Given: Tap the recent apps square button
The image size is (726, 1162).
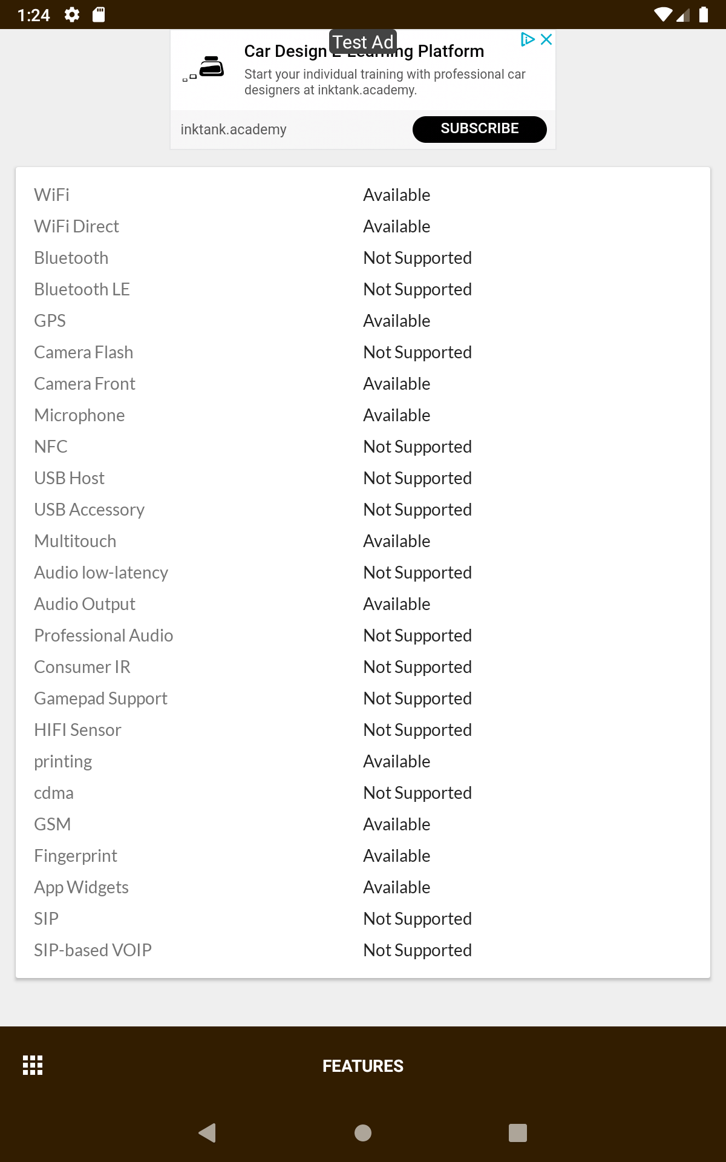Looking at the screenshot, I should tap(518, 1132).
